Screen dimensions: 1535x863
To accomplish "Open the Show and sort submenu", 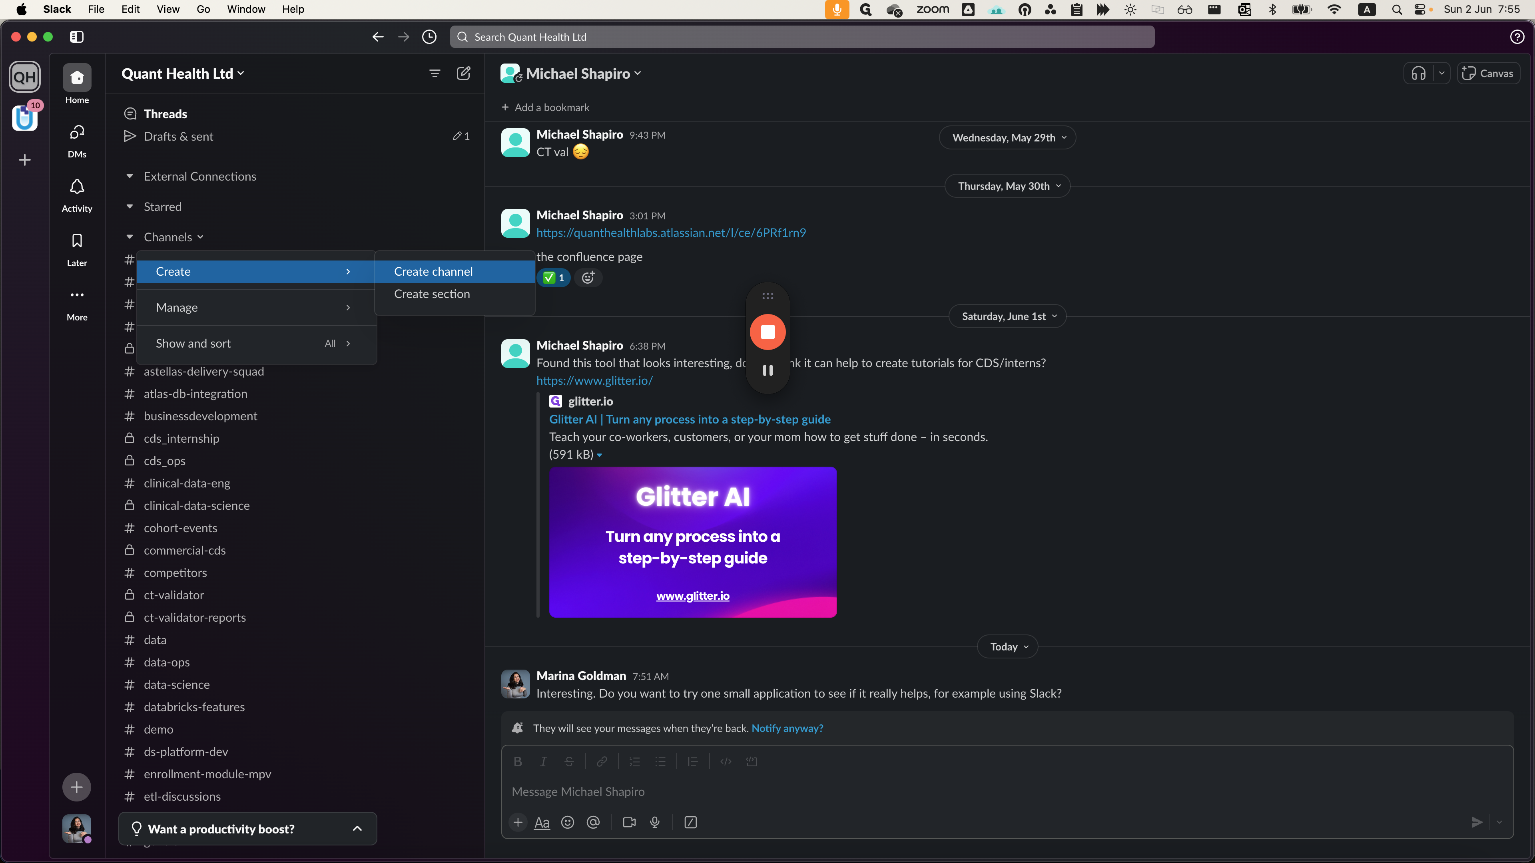I will point(256,343).
